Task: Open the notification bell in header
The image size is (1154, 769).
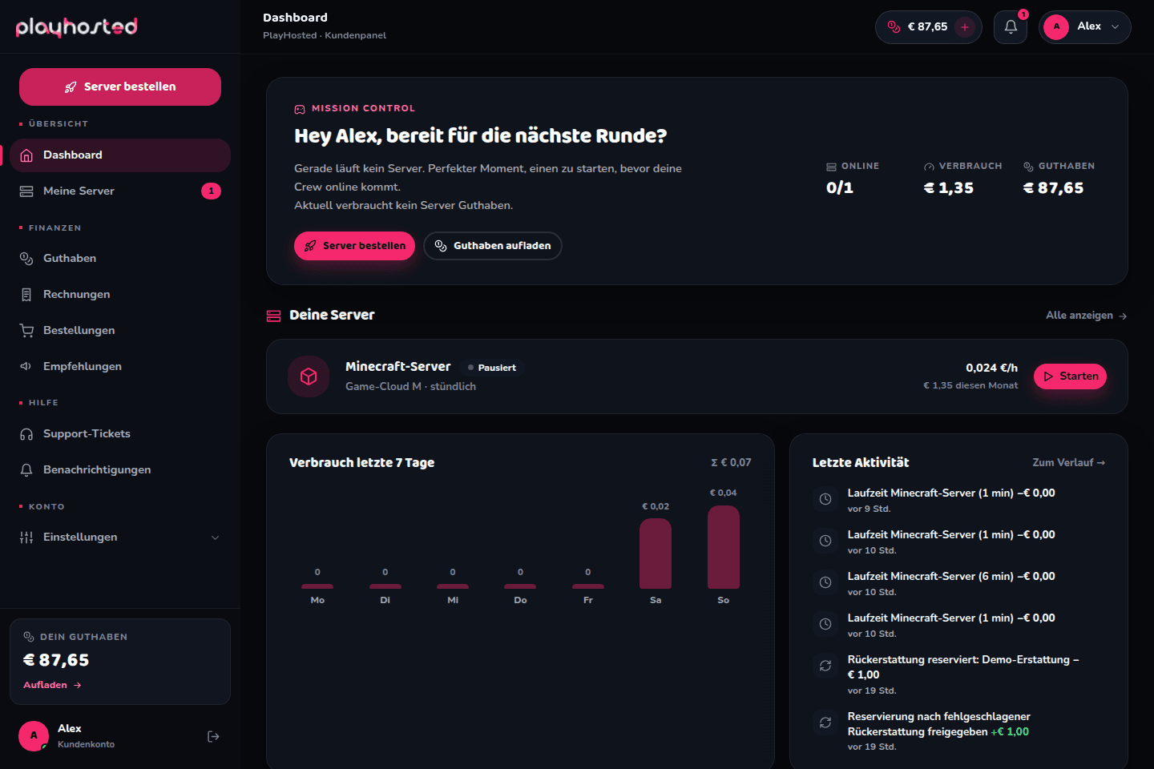Action: 1011,27
